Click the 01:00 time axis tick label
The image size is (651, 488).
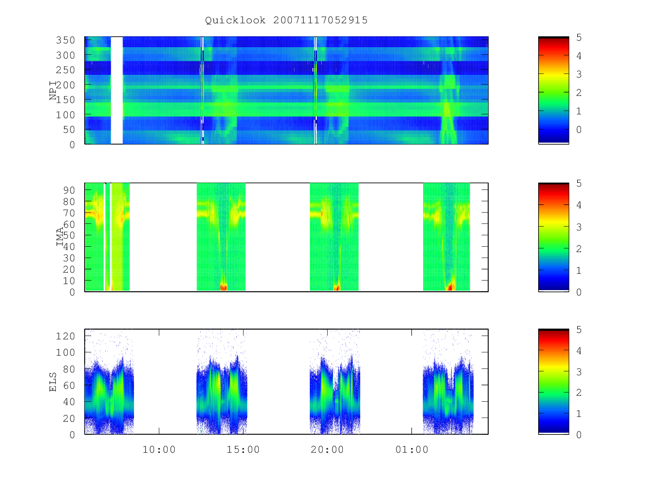pos(412,450)
